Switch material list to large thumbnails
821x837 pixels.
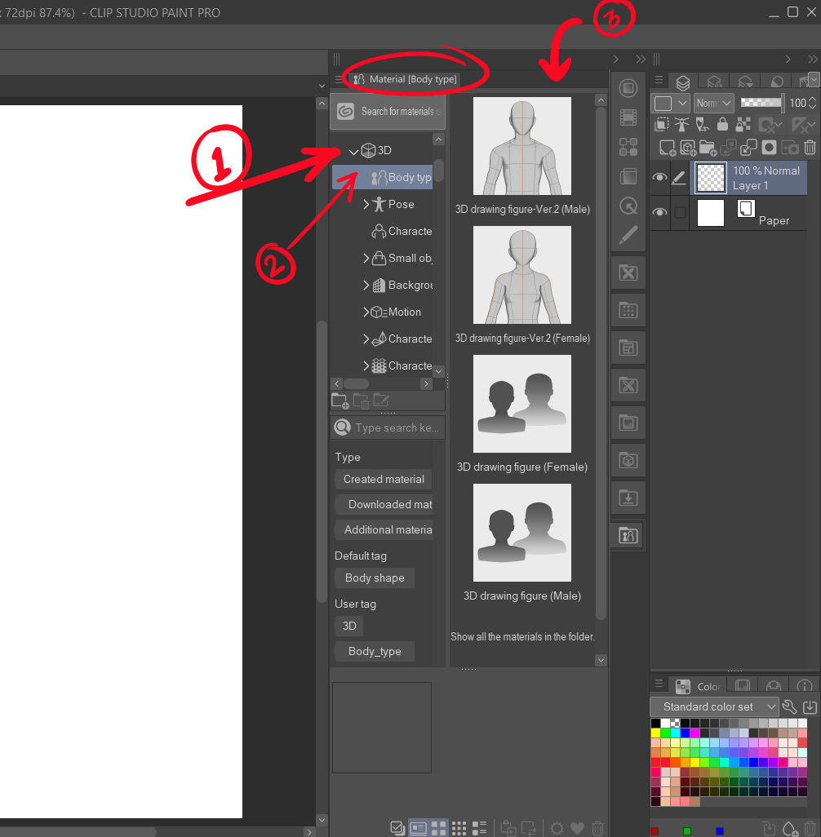438,829
